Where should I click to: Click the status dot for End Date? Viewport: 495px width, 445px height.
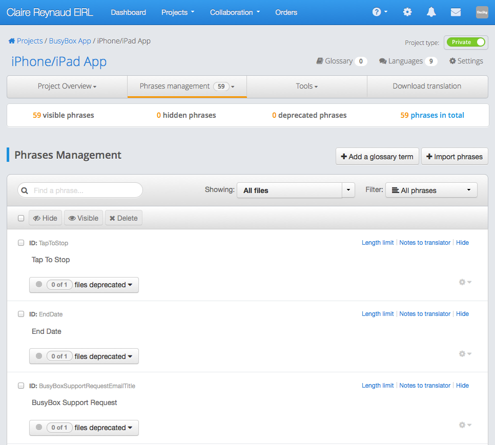(39, 356)
